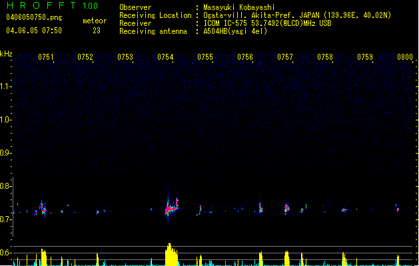Viewport: 419px width, 266px height.
Task: Click the meteor count value 23
Action: (x=97, y=31)
